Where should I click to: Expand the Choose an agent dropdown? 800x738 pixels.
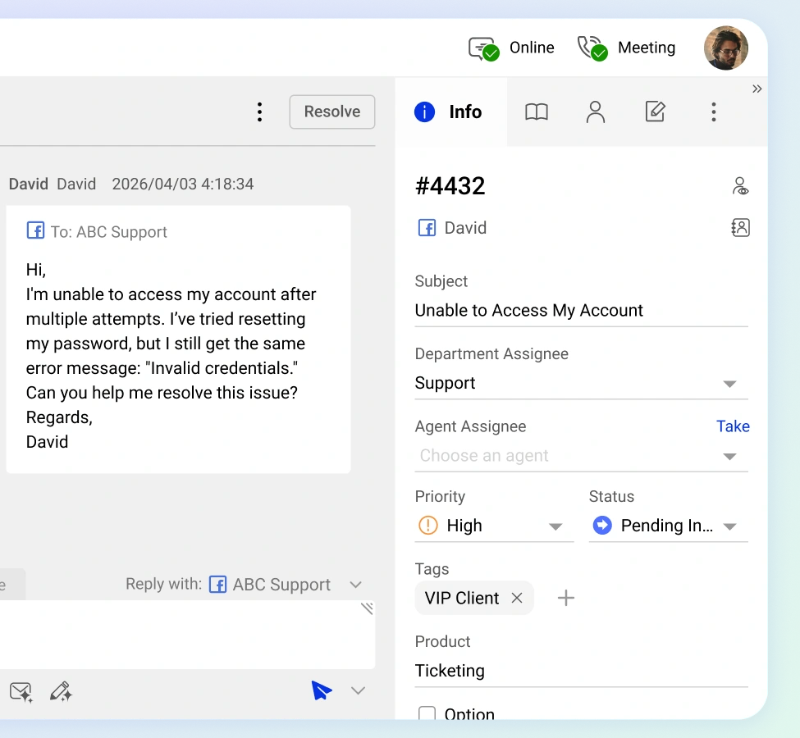(x=729, y=455)
